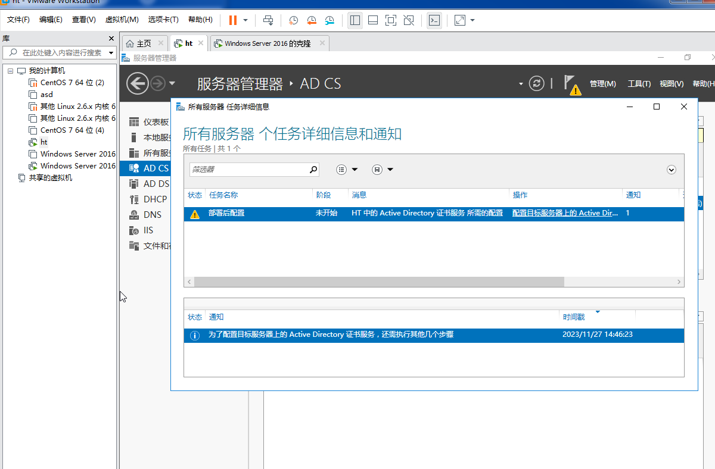Open the 查看(V) menu
This screenshot has height=469, width=715.
[83, 20]
